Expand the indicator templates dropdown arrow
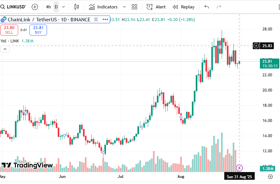This screenshot has width=280, height=184. 124,7
